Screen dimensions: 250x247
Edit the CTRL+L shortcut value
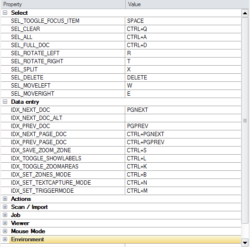tap(183, 158)
